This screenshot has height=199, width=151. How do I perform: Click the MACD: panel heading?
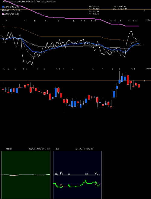coord(9,149)
